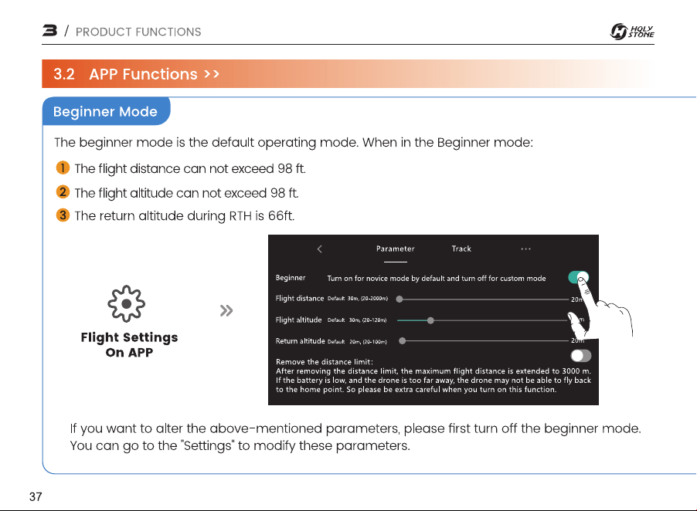Click the Flight altitude slider handle
This screenshot has width=697, height=511.
click(430, 320)
